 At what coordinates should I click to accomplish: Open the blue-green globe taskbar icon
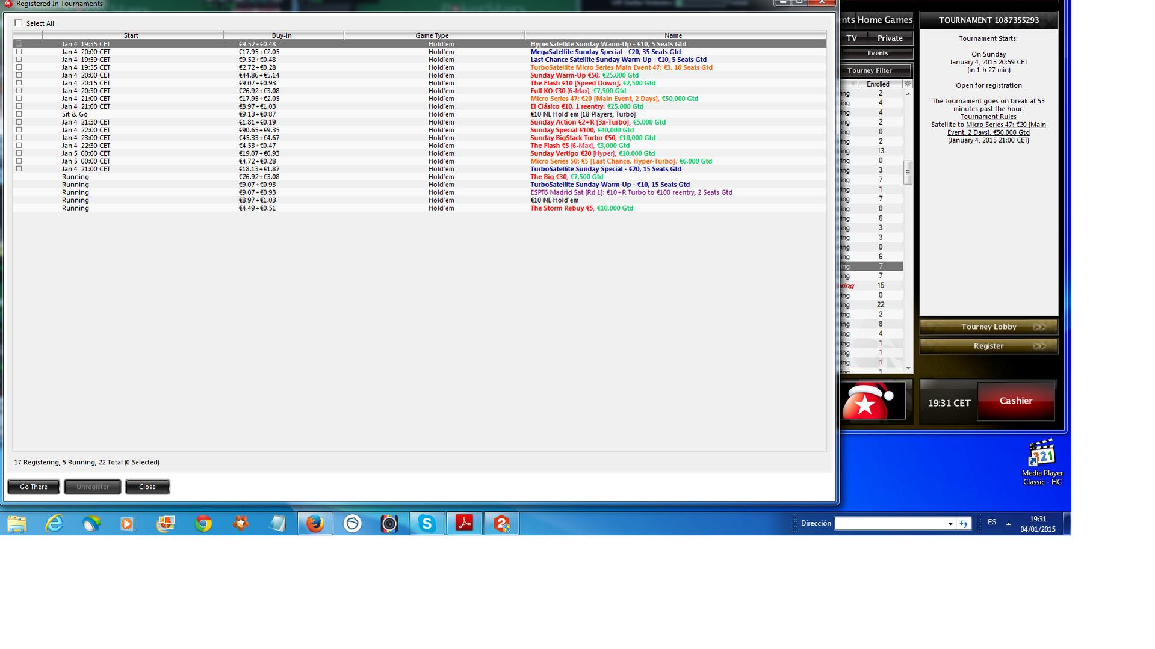click(91, 524)
